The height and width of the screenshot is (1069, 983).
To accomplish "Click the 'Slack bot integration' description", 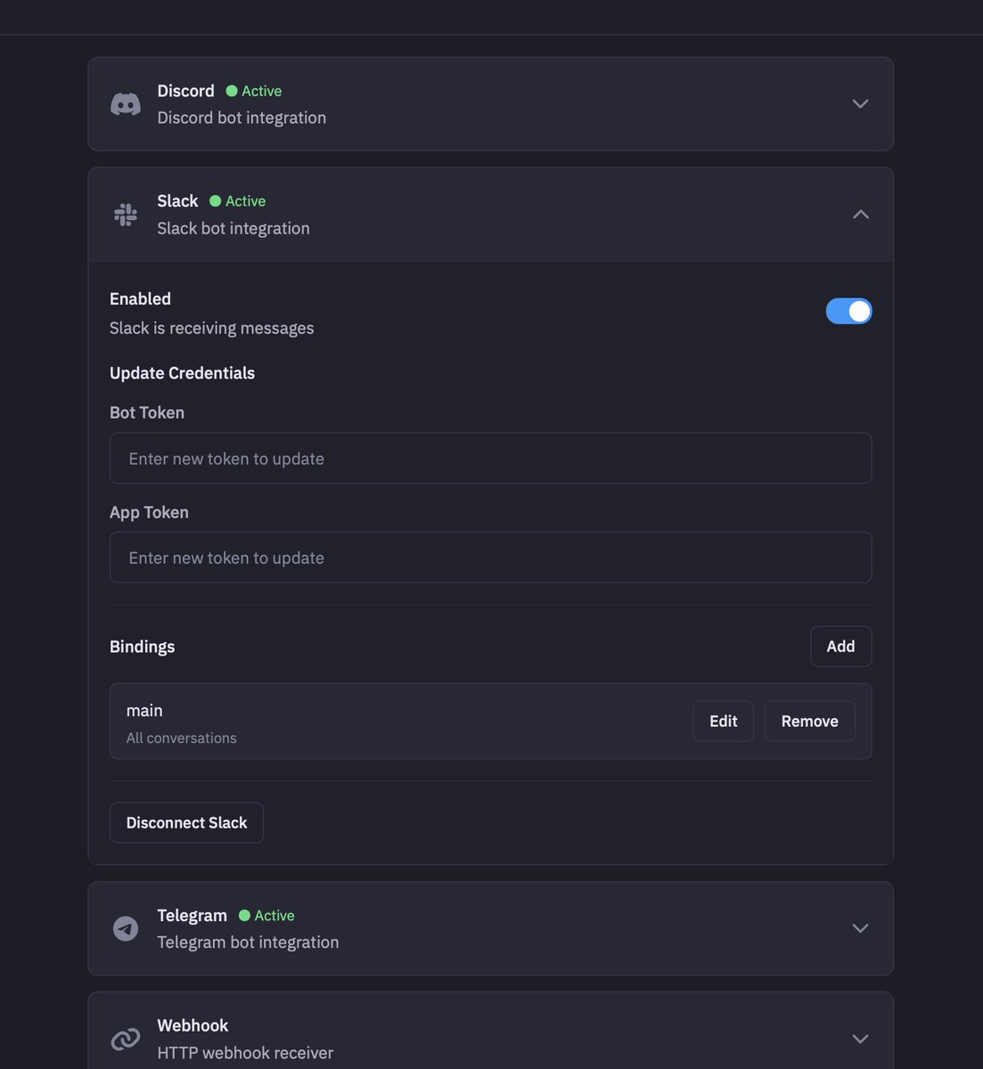I will point(233,228).
